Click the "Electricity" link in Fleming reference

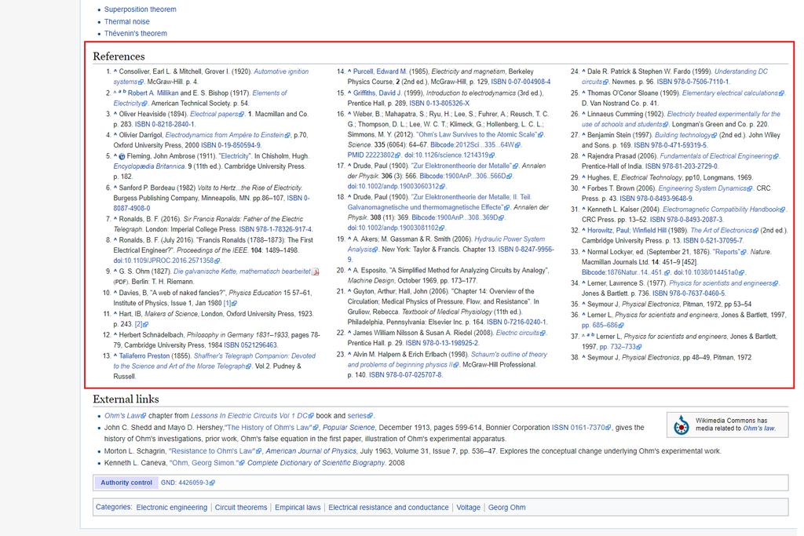pos(235,156)
